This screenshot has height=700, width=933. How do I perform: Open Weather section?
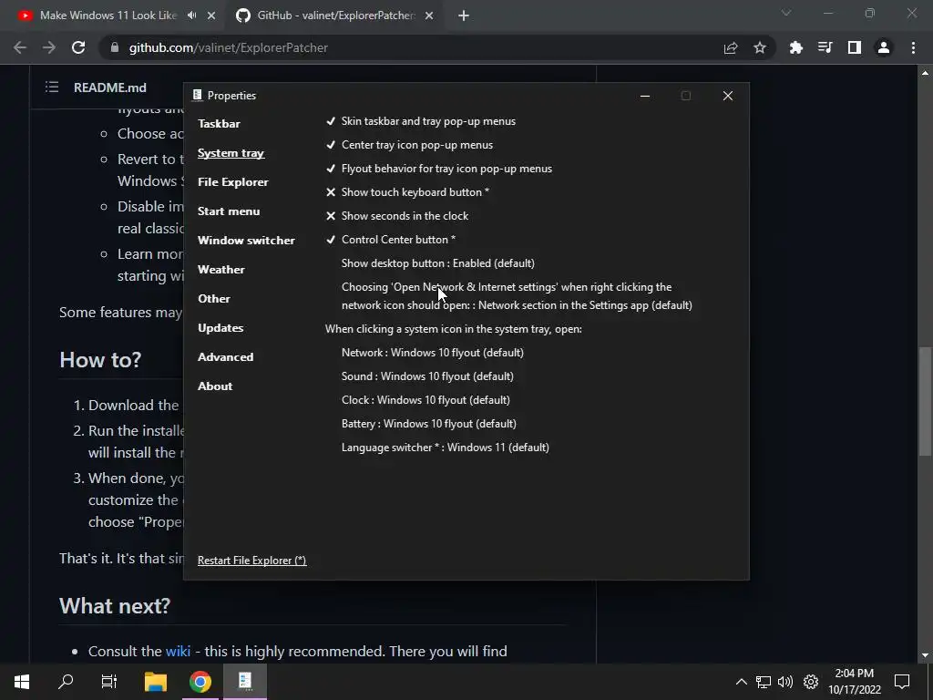coord(220,270)
